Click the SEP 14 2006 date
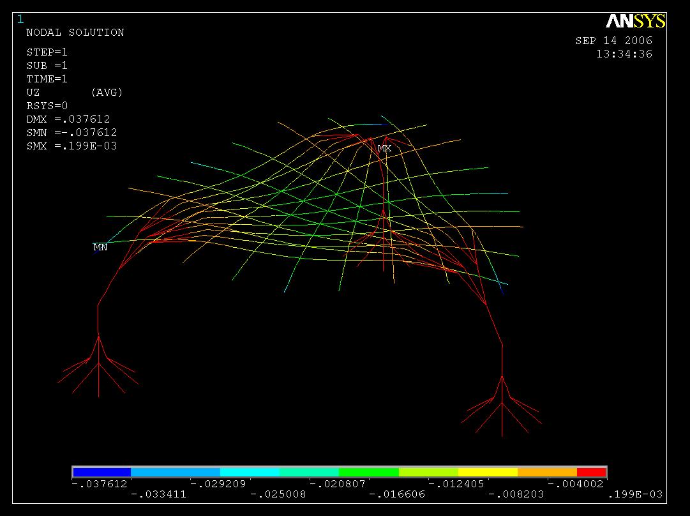Viewport: 690px width, 516px height. (614, 40)
